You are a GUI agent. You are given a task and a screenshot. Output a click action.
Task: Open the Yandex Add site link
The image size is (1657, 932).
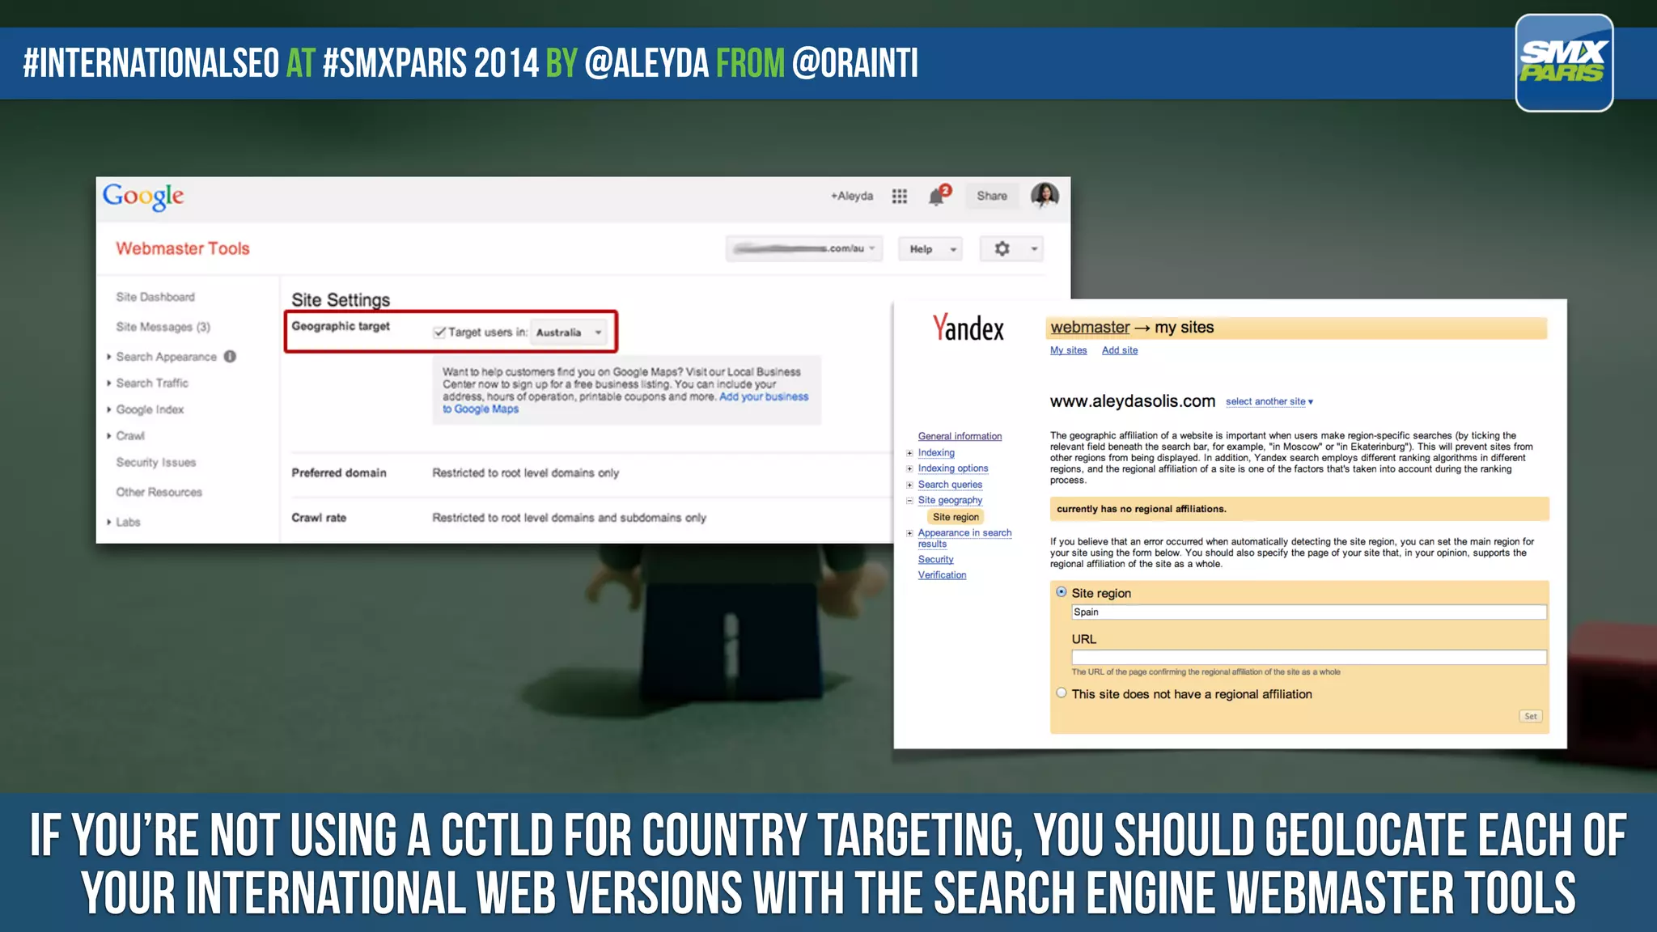(x=1120, y=350)
